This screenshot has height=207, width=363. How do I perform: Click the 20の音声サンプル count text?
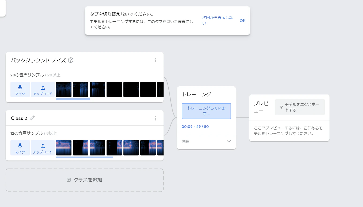27,75
